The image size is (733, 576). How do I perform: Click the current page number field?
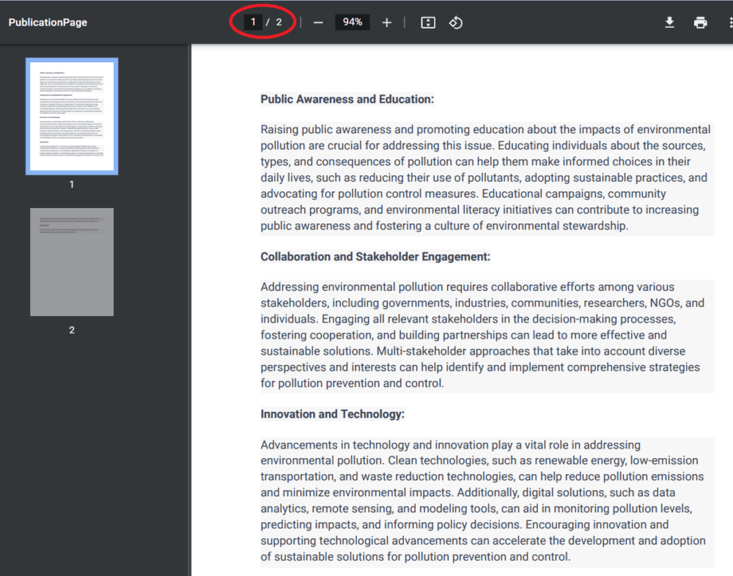pos(254,22)
